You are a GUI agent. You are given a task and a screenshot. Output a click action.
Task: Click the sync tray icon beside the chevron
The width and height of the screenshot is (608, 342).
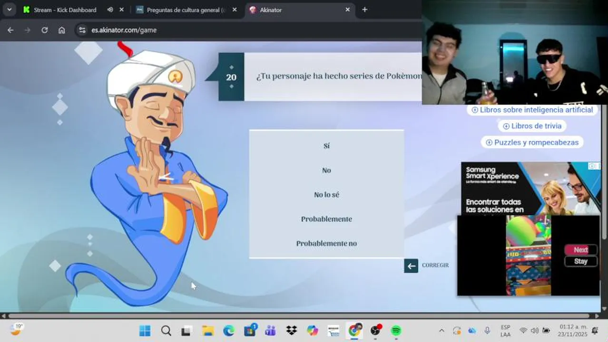tap(457, 331)
